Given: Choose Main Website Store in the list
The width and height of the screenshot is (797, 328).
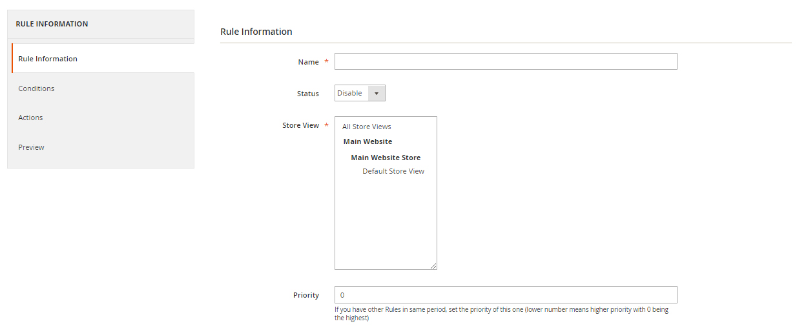Looking at the screenshot, I should point(386,158).
